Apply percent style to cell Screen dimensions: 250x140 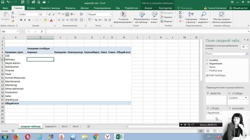pyautogui.click(x=96, y=20)
